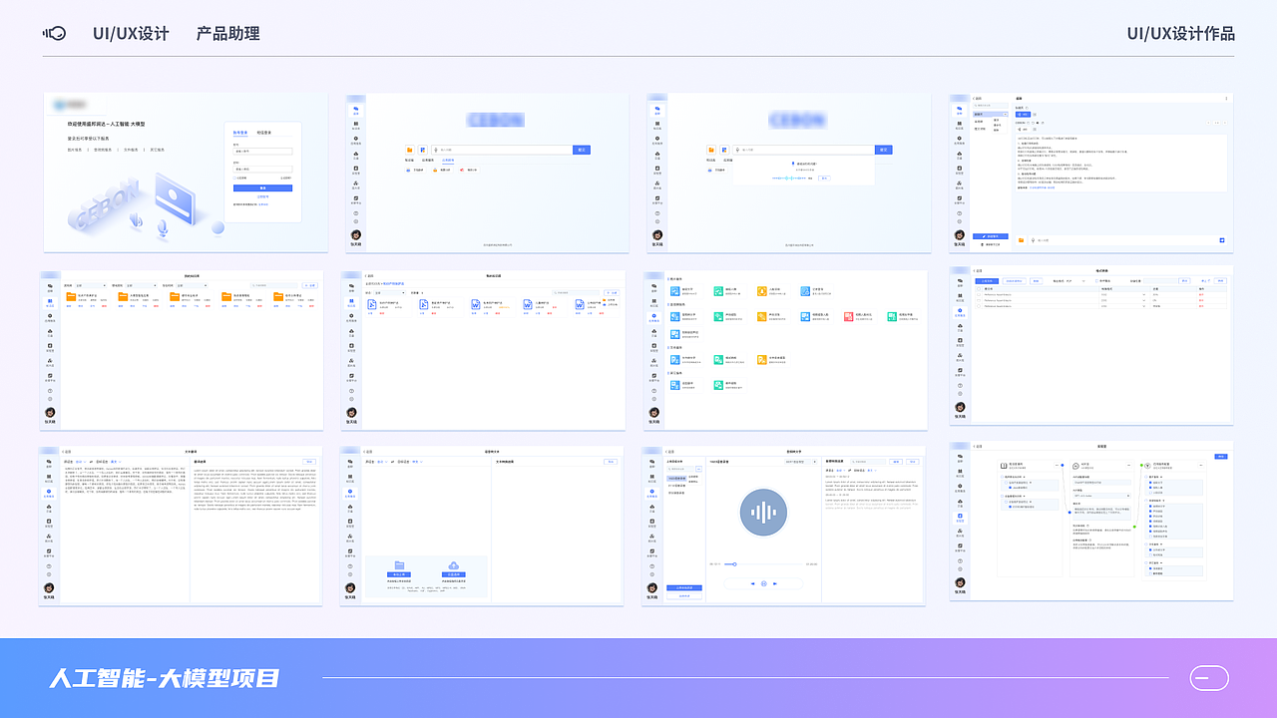
Task: Click the folder icon on the voice-input screen
Action: tap(712, 150)
